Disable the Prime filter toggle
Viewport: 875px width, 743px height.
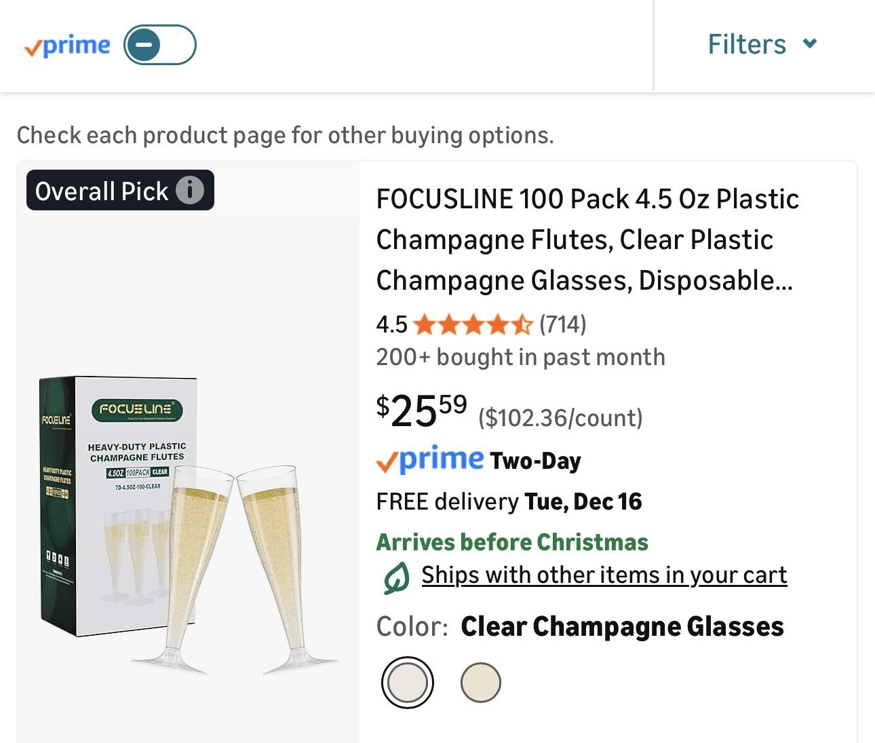160,45
